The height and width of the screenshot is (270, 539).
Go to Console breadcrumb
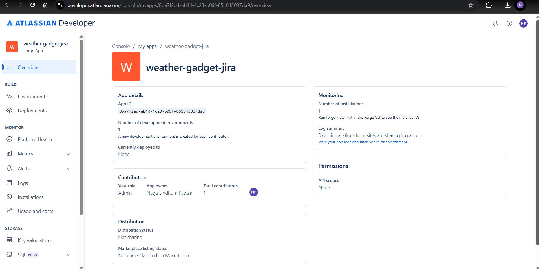(x=121, y=46)
